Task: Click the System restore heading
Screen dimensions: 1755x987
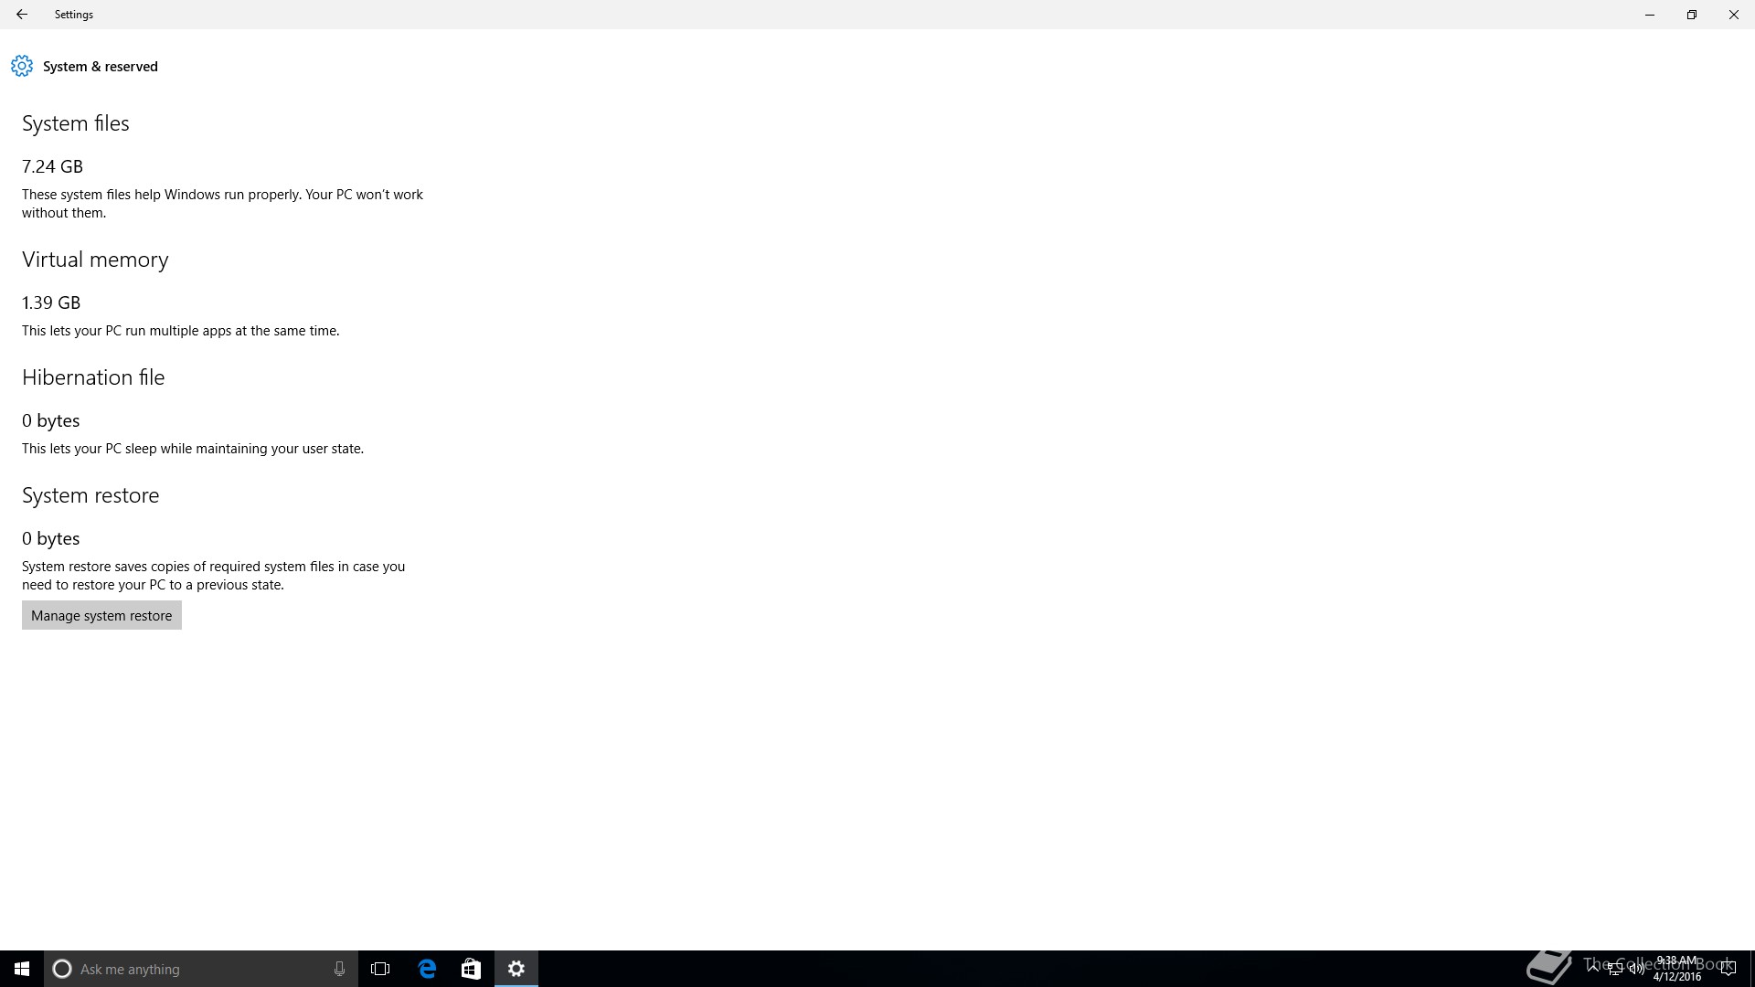Action: point(90,495)
